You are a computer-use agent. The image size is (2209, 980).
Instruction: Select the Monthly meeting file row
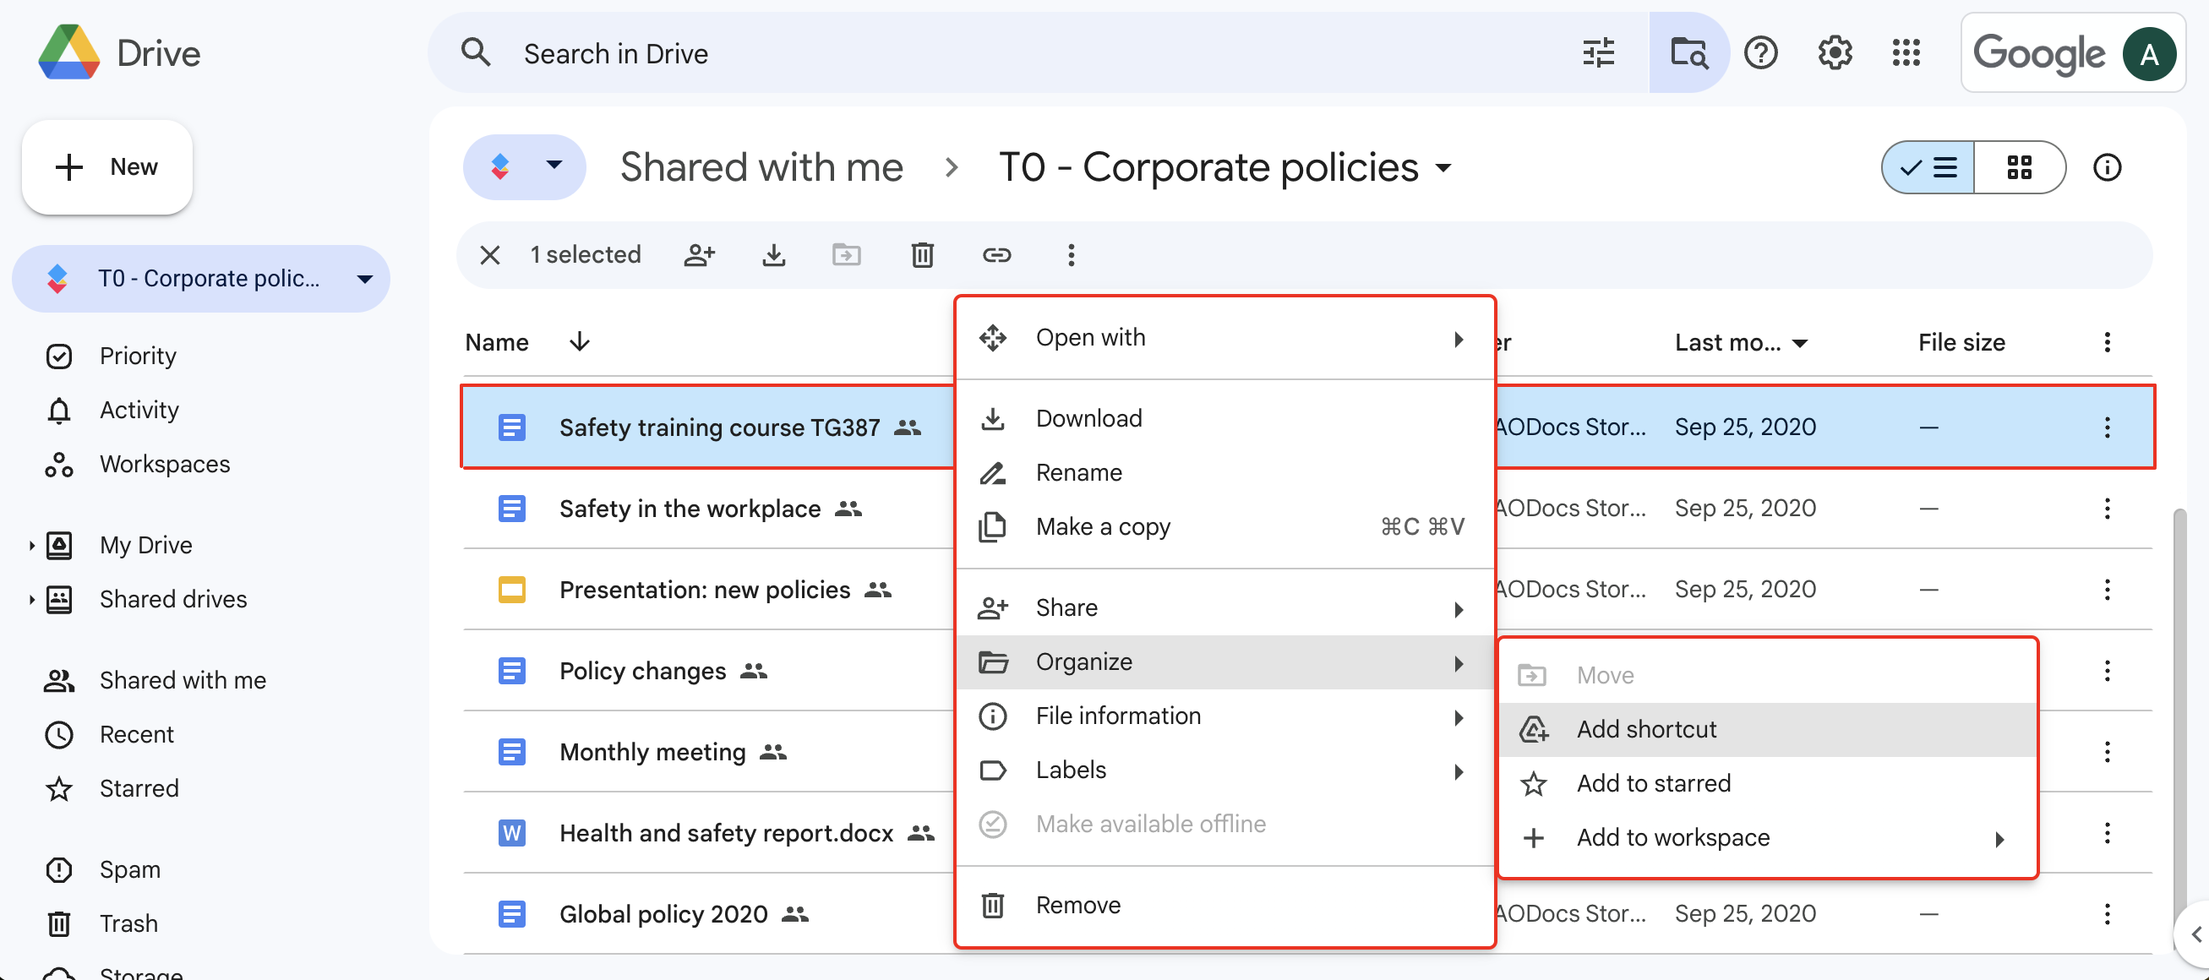coord(708,752)
